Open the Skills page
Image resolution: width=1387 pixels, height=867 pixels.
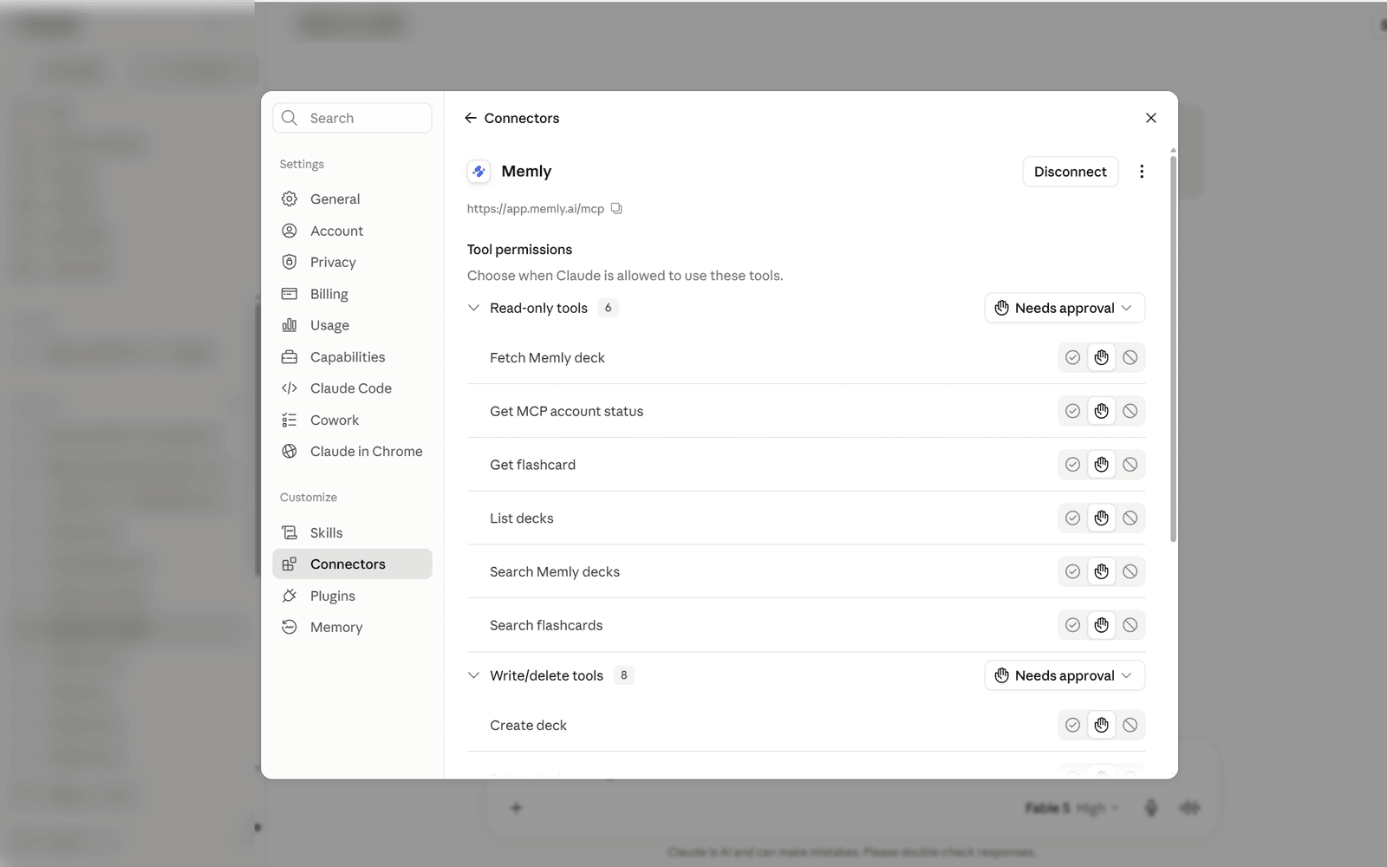[x=352, y=532]
